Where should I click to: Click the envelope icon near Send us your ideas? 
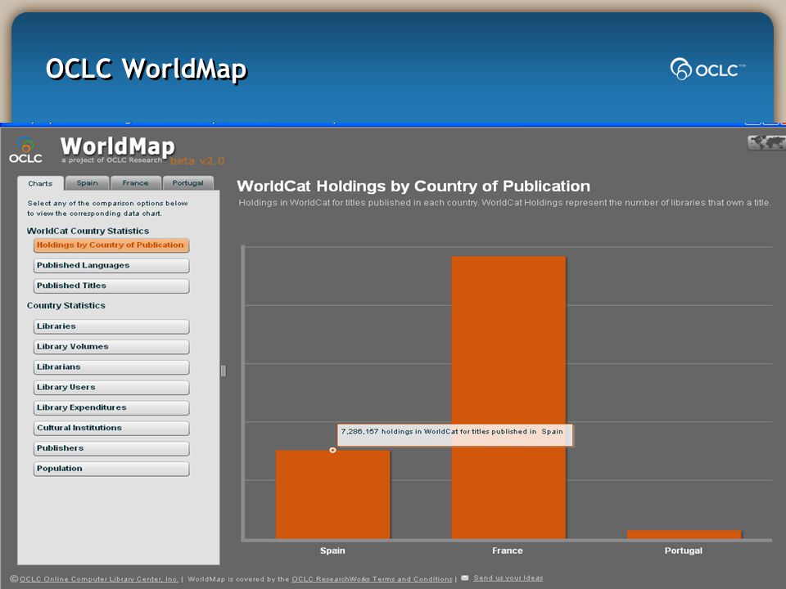(465, 578)
